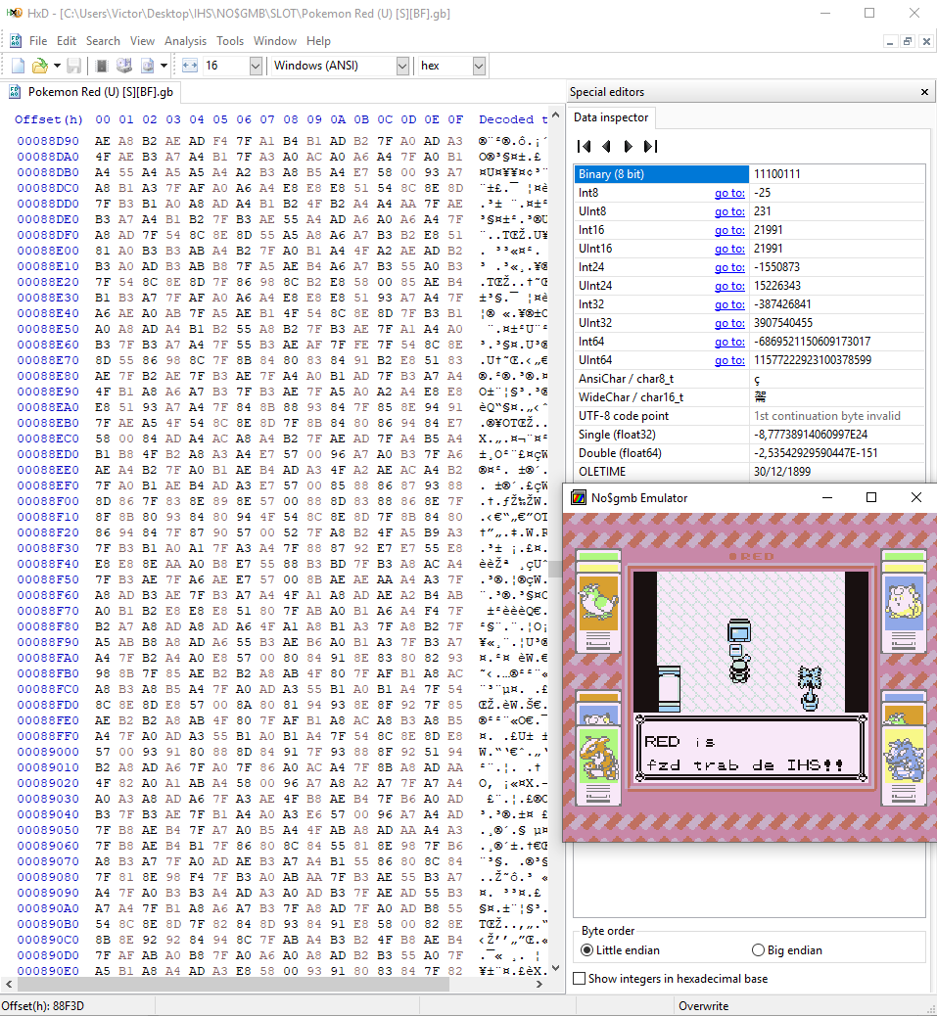The image size is (937, 1016).
Task: Click go to link for Int32
Action: point(729,304)
